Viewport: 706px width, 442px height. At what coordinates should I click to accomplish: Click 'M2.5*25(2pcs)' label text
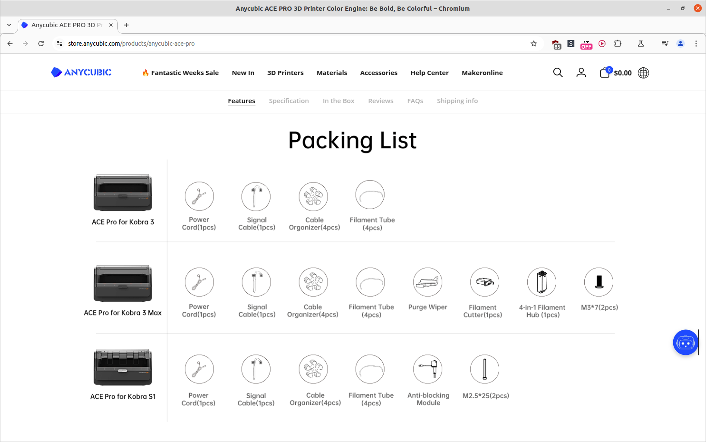486,395
